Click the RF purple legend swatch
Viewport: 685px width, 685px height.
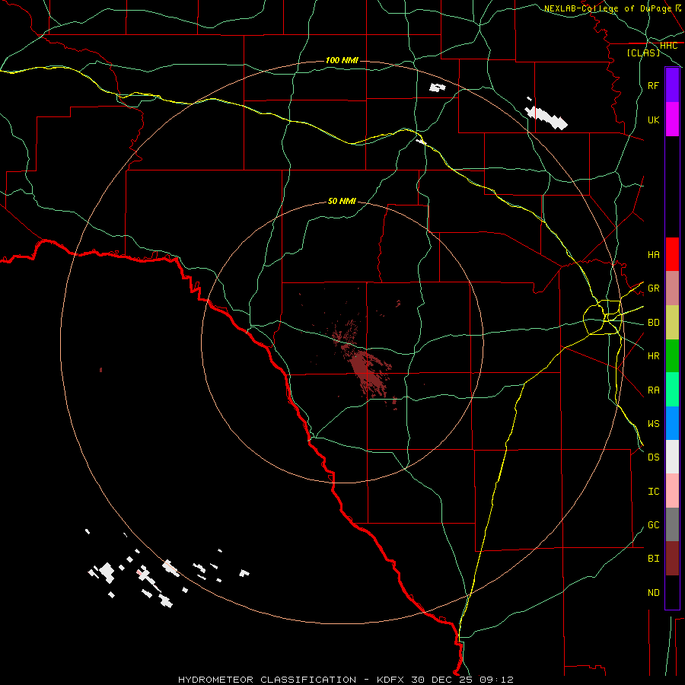(x=672, y=85)
